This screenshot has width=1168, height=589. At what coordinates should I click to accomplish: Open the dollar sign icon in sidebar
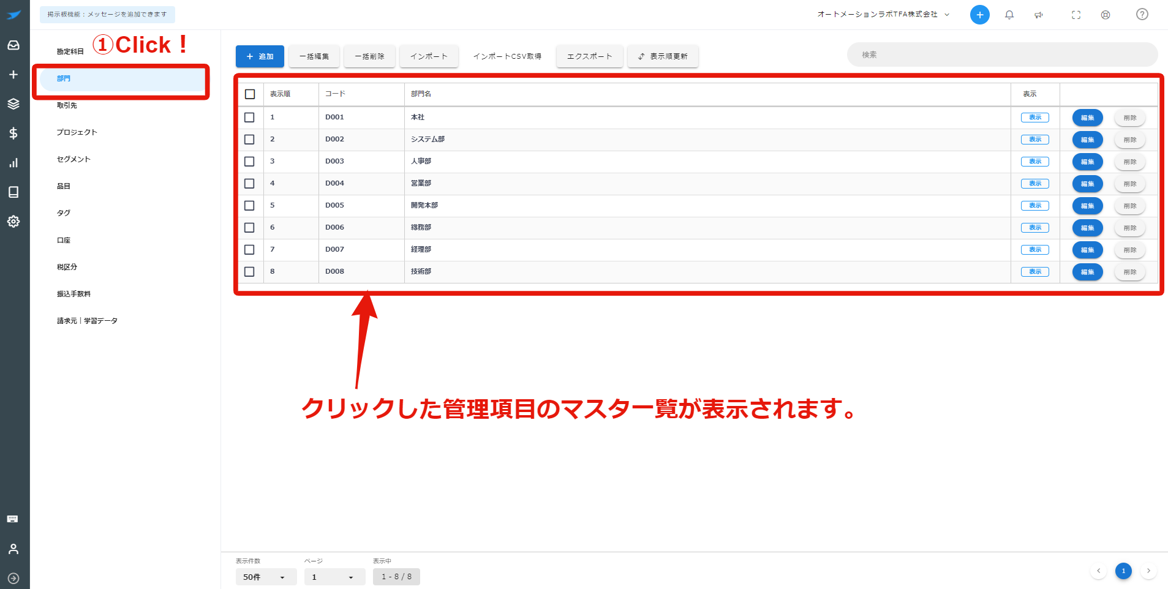(13, 133)
